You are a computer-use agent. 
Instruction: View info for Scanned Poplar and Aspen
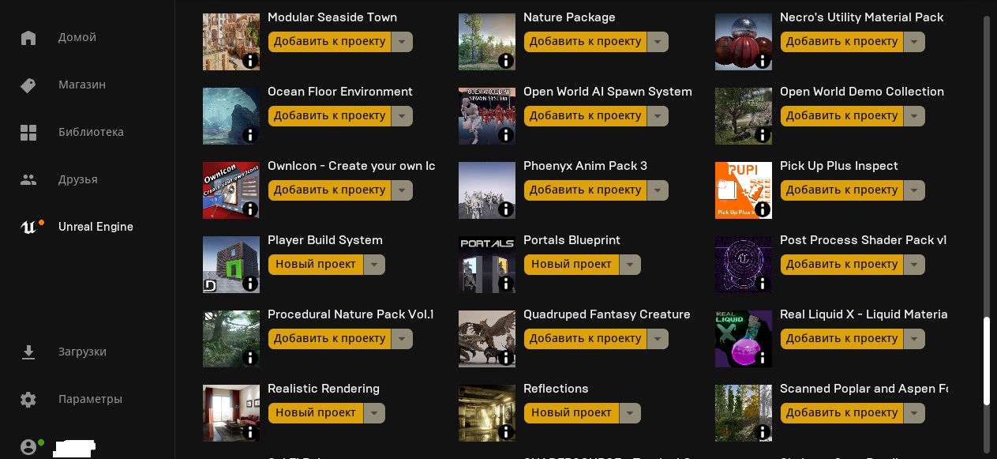tap(763, 432)
